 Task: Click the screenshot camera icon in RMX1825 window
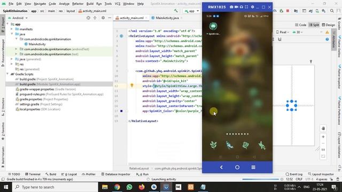coord(231,7)
